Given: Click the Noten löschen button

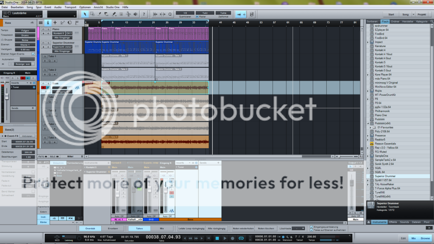Looking at the screenshot, I should (266, 228).
